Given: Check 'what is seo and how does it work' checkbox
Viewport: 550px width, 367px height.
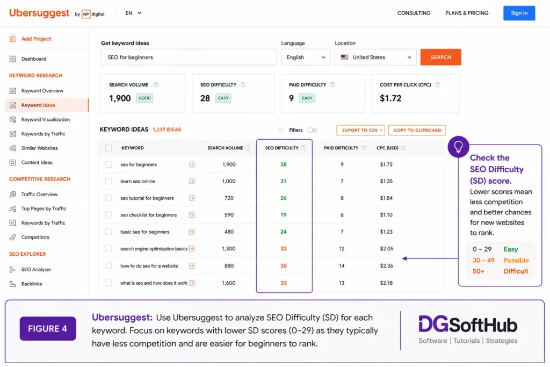Looking at the screenshot, I should click(108, 283).
